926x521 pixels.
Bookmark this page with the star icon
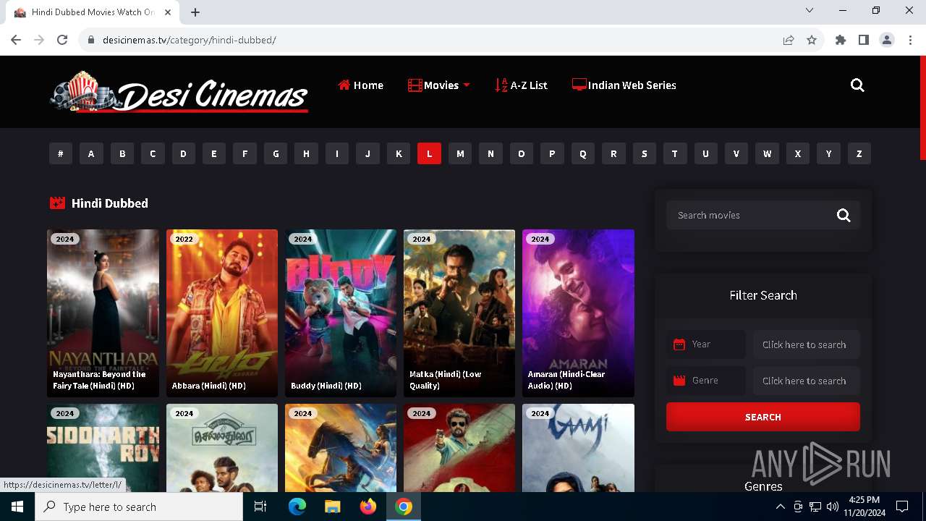812,40
